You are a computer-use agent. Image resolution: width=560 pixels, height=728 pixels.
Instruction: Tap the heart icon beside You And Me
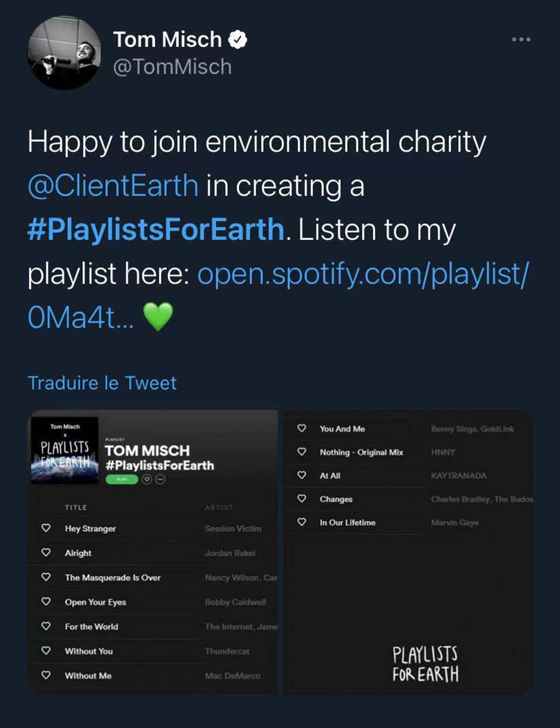(x=302, y=428)
